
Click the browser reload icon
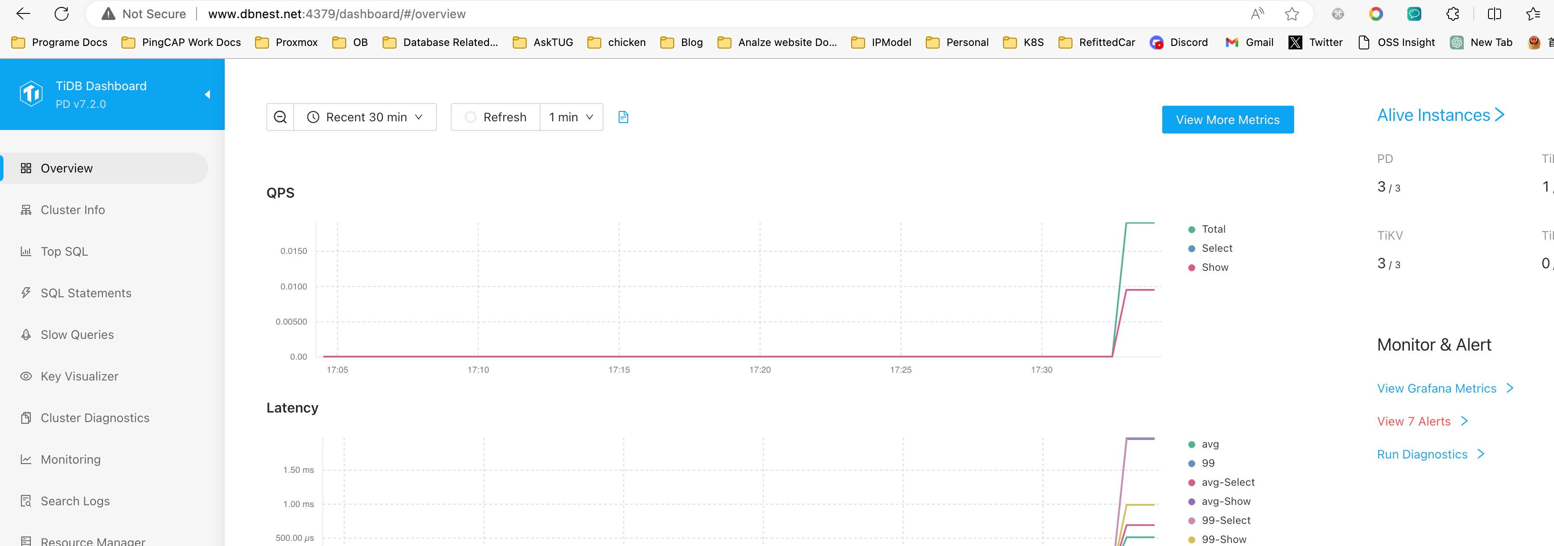(x=62, y=14)
